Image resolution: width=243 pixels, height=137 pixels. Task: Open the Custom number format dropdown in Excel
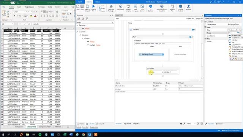(x=71, y=11)
